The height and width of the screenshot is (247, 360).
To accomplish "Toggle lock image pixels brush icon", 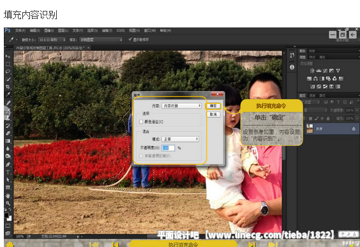I will click(x=317, y=119).
